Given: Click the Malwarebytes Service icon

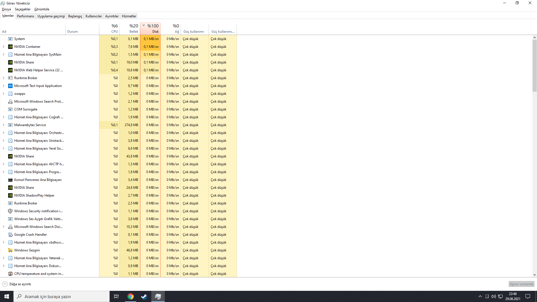Looking at the screenshot, I should click(x=10, y=125).
